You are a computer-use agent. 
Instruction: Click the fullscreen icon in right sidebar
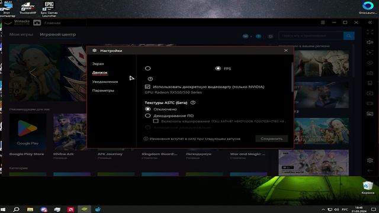click(x=370, y=32)
